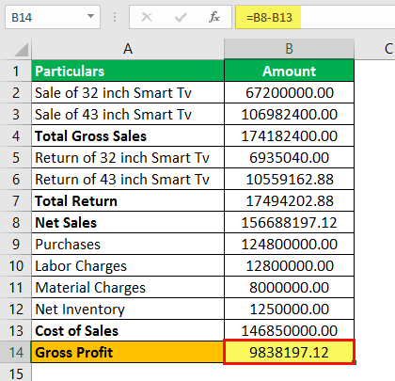Click amount 1250000.00
This screenshot has height=381, width=395.
[289, 309]
